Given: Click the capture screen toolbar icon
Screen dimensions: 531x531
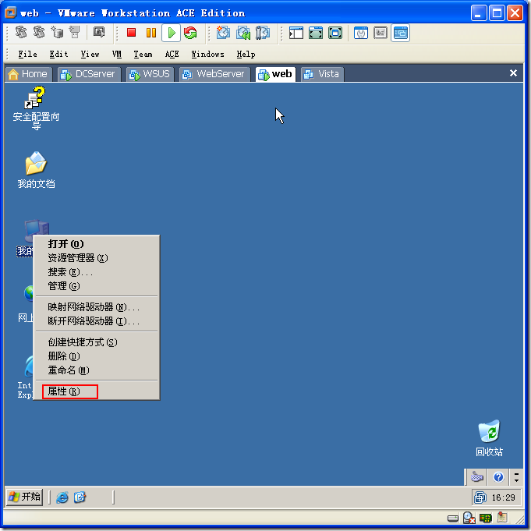Looking at the screenshot, I should tap(99, 32).
